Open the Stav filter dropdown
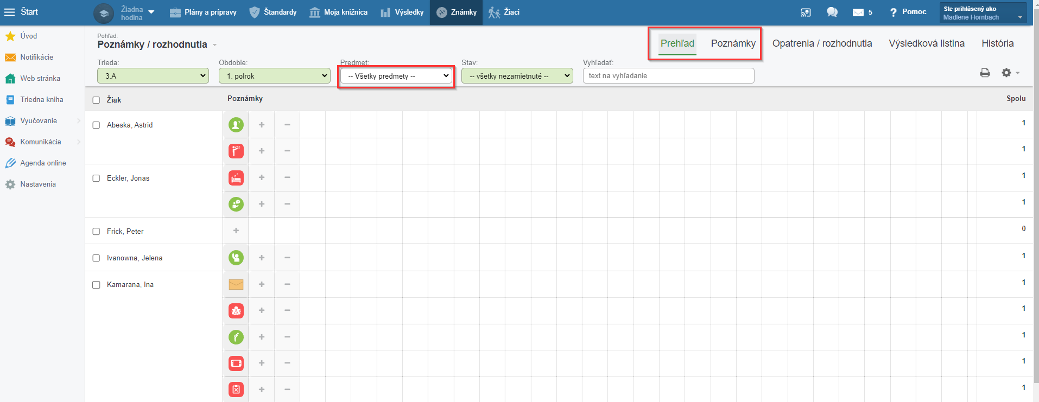The image size is (1039, 402). pyautogui.click(x=517, y=76)
